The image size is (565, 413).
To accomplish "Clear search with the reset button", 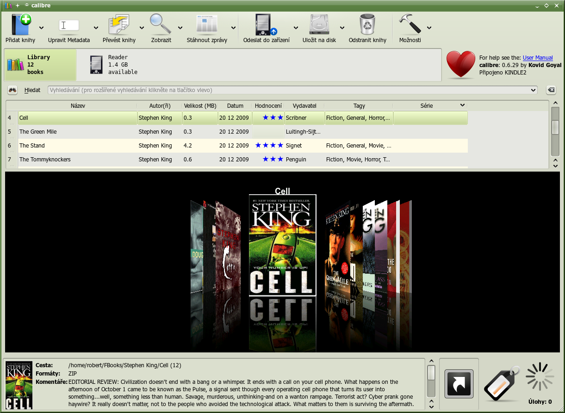I will [x=551, y=90].
